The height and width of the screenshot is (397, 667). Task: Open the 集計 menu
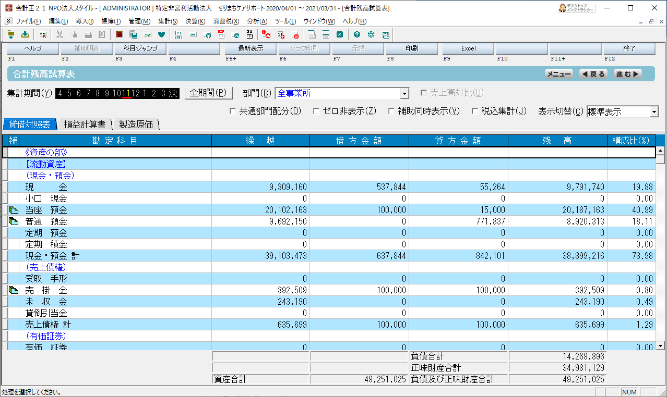[x=168, y=21]
